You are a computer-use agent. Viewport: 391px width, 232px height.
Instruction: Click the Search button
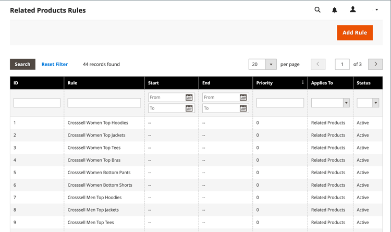[x=22, y=64]
